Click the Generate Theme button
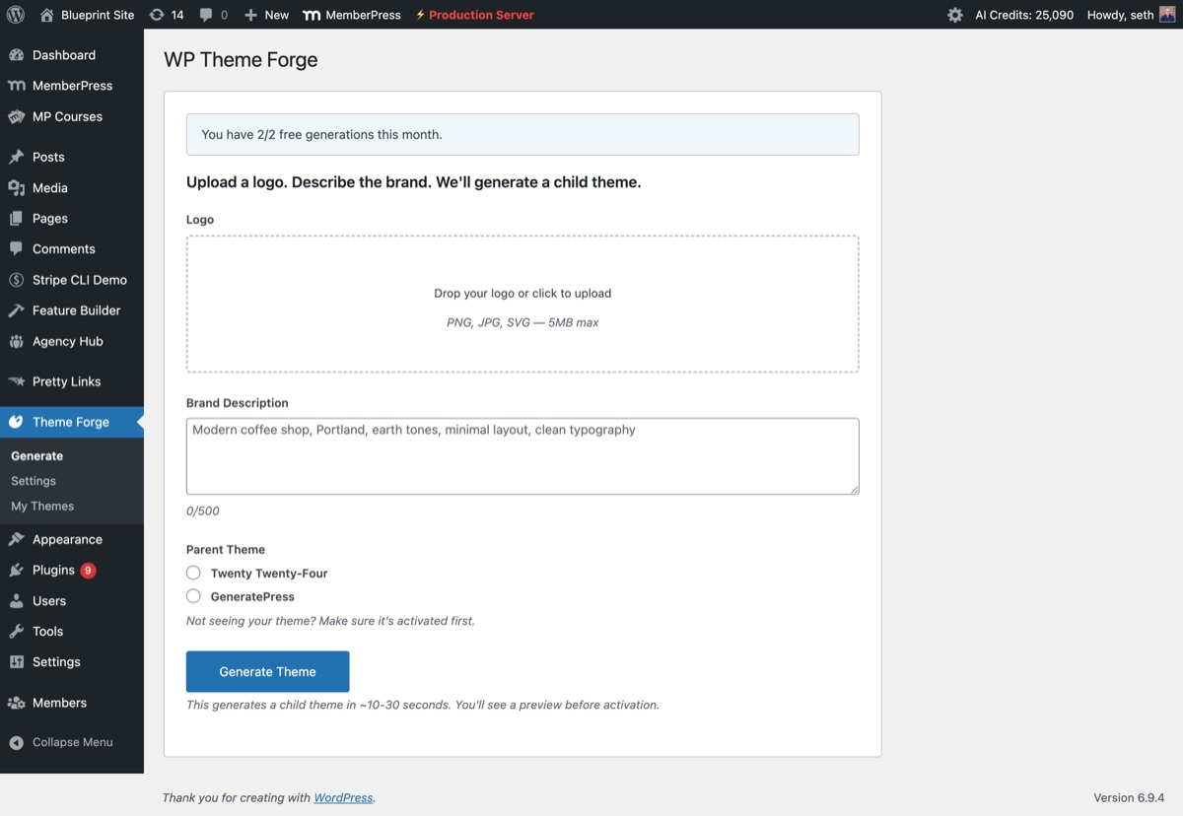Screen dimensions: 1183x816 click(x=267, y=671)
